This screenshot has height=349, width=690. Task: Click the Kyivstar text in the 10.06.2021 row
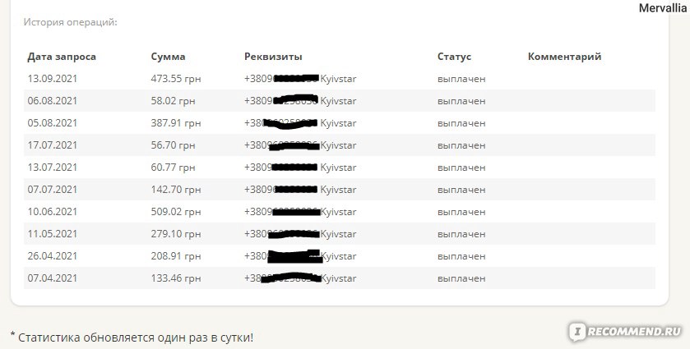point(338,212)
